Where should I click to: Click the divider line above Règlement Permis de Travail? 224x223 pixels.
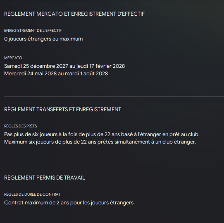[114, 165]
